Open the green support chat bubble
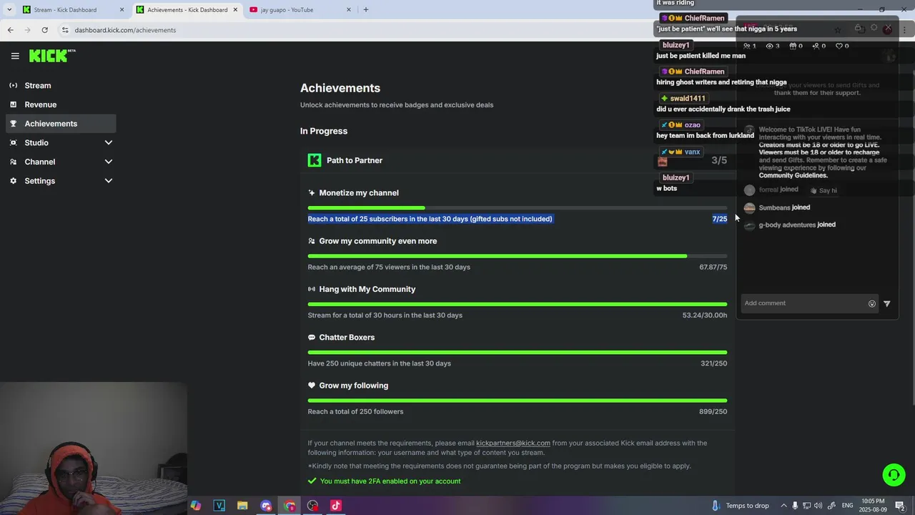Screen dimensions: 915x515 [x=894, y=475]
